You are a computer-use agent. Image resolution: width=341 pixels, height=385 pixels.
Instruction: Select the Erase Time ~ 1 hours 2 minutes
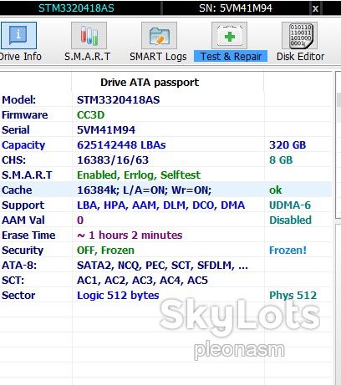130,236
